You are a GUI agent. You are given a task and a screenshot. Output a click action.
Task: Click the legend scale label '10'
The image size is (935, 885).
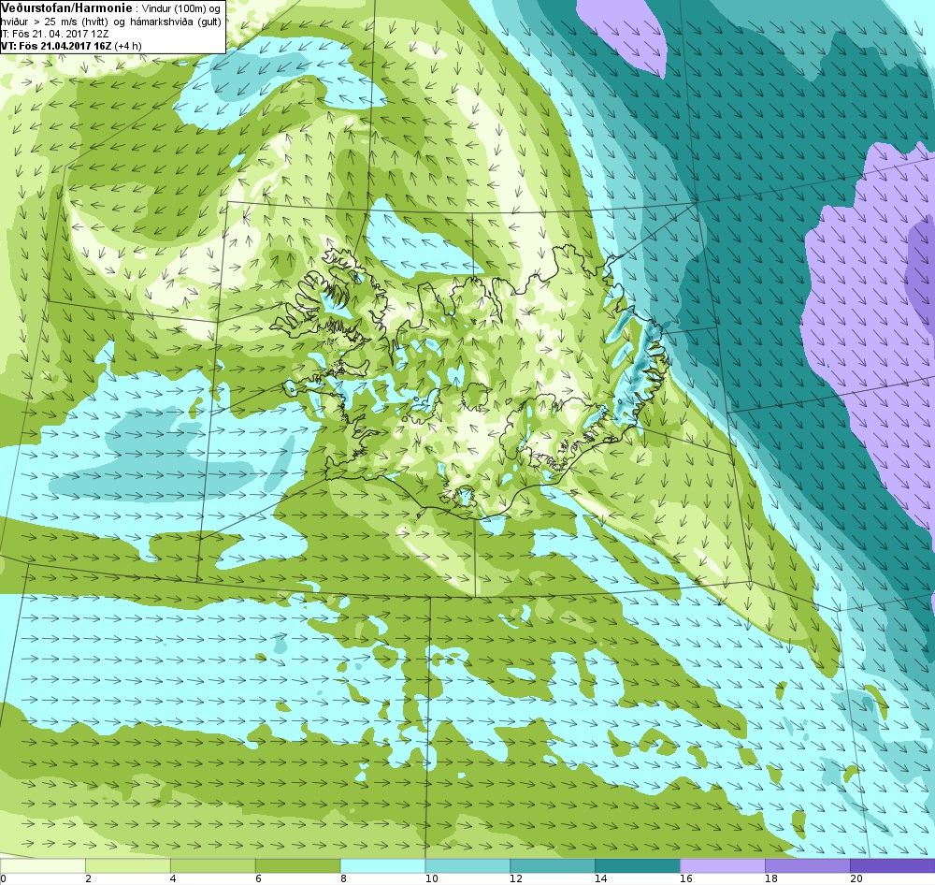click(431, 878)
